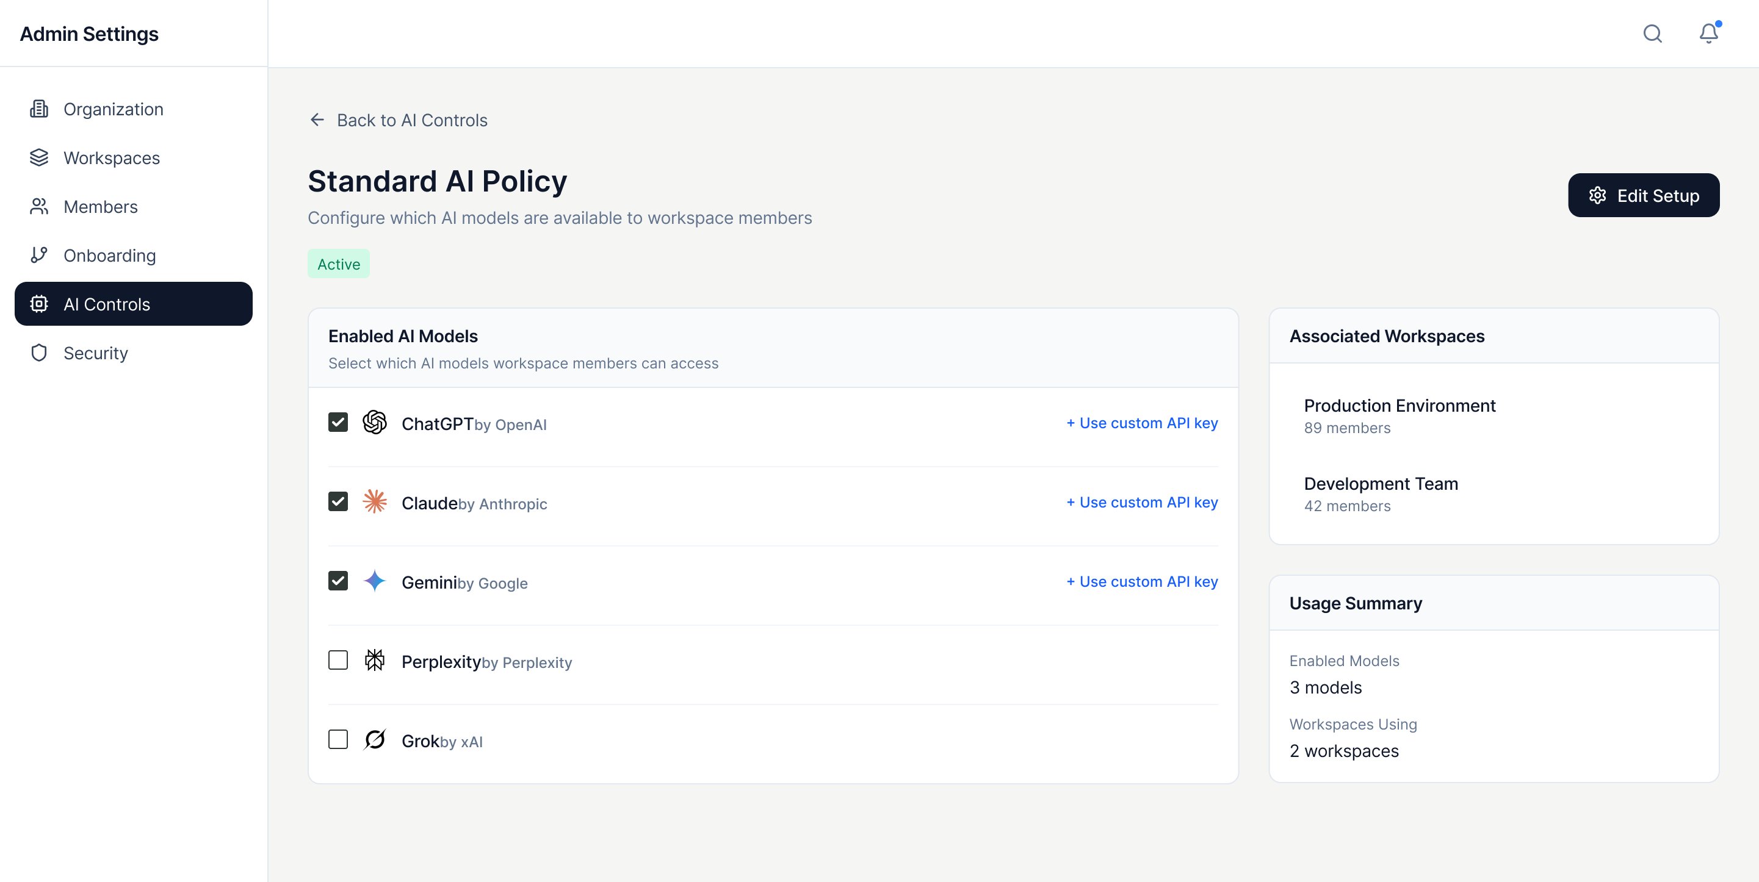Click the Edit Setup button
This screenshot has height=882, width=1759.
[x=1644, y=195]
